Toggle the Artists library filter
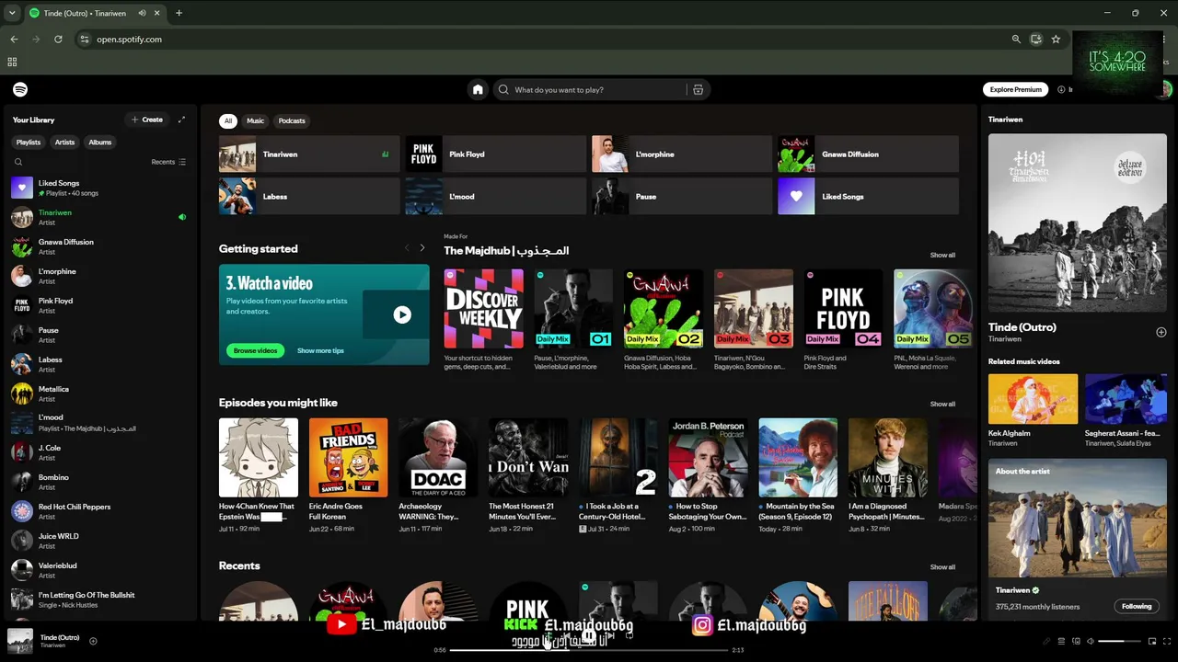Screen dimensions: 1178x662 (x=64, y=143)
